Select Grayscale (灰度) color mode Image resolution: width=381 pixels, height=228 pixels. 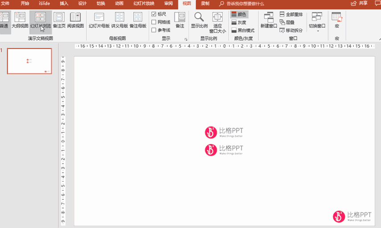[x=239, y=22]
